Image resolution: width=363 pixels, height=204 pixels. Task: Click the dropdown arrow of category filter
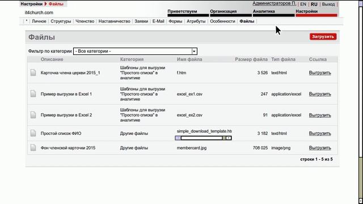[194, 51]
